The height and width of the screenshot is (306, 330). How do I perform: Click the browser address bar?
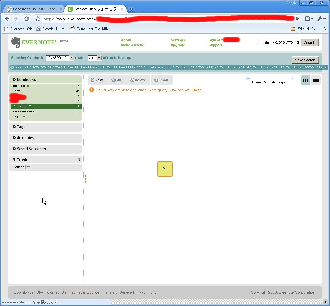[x=168, y=19]
